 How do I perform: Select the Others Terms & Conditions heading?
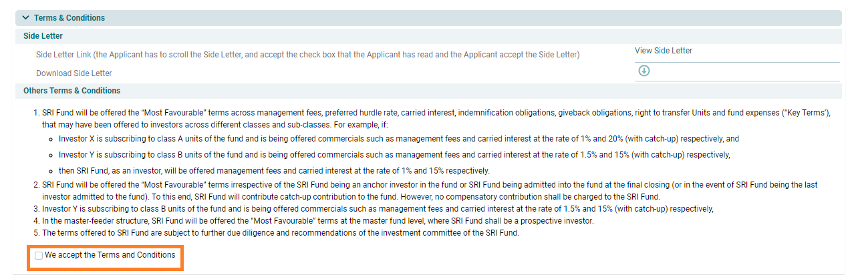(x=71, y=91)
